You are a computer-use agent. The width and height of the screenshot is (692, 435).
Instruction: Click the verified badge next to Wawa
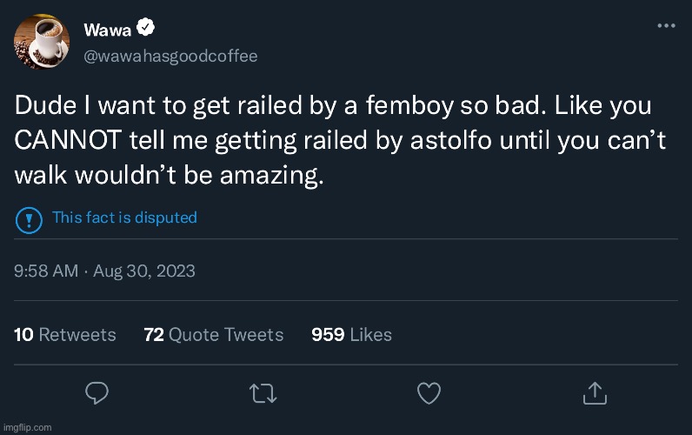point(147,30)
